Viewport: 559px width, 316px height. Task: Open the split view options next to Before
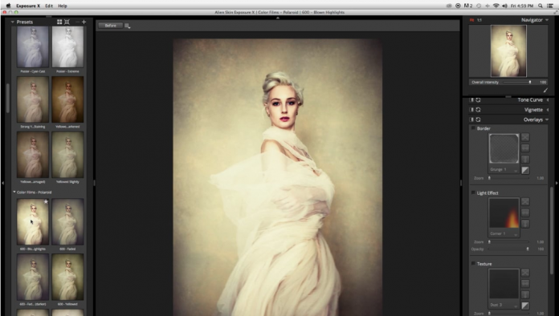click(x=127, y=26)
